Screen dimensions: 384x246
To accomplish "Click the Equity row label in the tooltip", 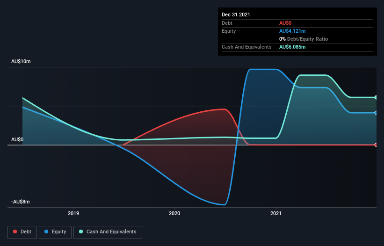I will pos(229,31).
